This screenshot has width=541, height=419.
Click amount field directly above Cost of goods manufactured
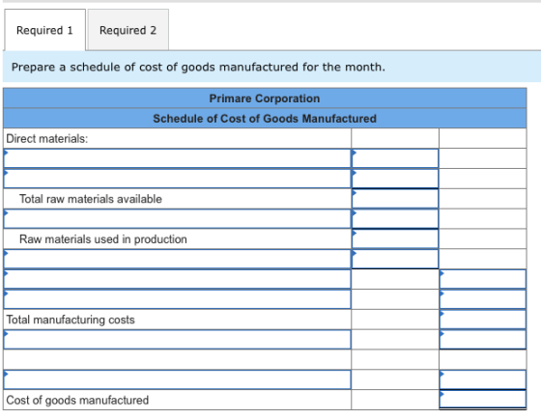pos(483,379)
